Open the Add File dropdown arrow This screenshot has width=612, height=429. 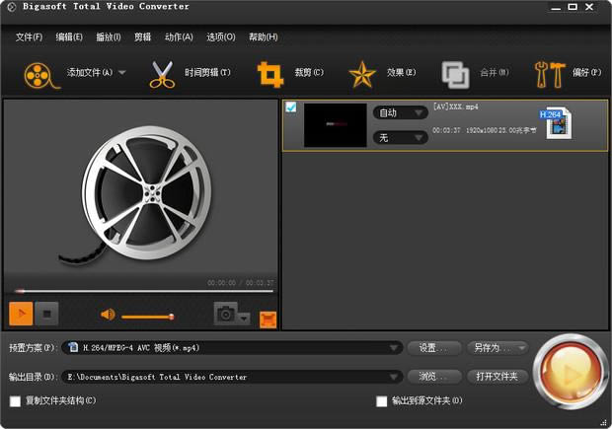click(x=122, y=73)
